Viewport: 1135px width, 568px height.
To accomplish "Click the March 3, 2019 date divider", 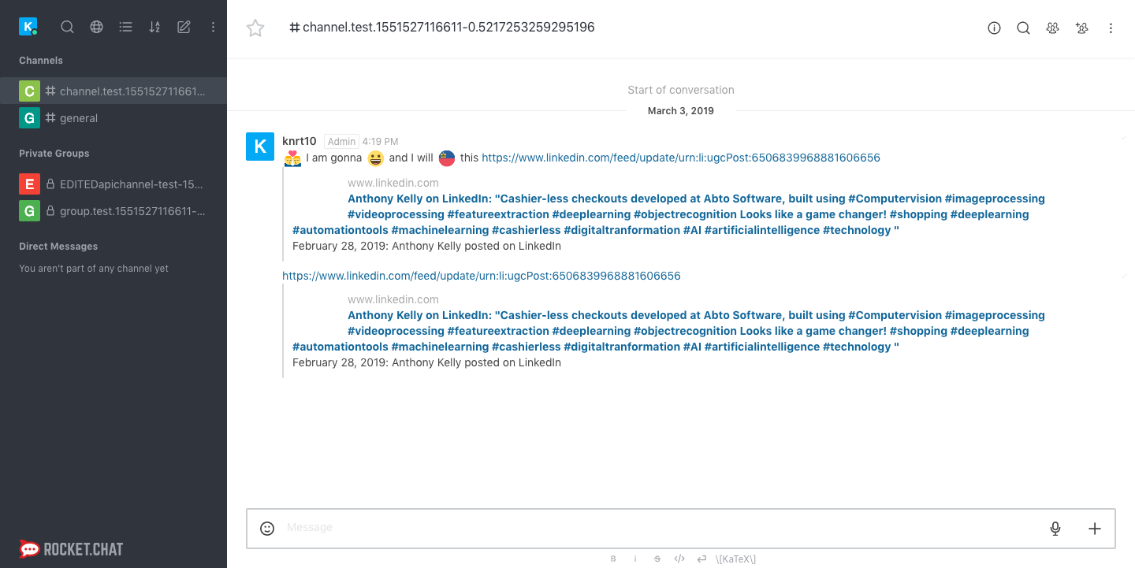I will pos(681,111).
